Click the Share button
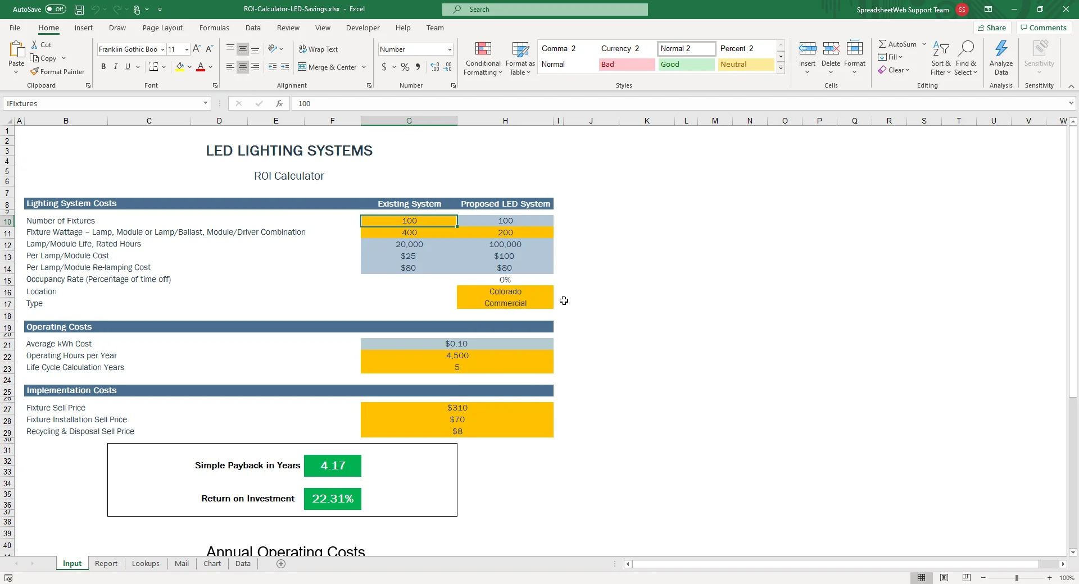The width and height of the screenshot is (1079, 584). click(992, 28)
